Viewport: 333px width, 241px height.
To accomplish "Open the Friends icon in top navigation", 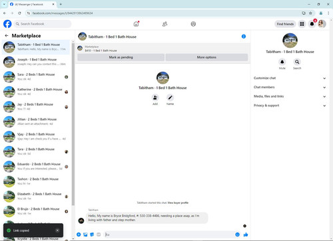I will (x=165, y=24).
